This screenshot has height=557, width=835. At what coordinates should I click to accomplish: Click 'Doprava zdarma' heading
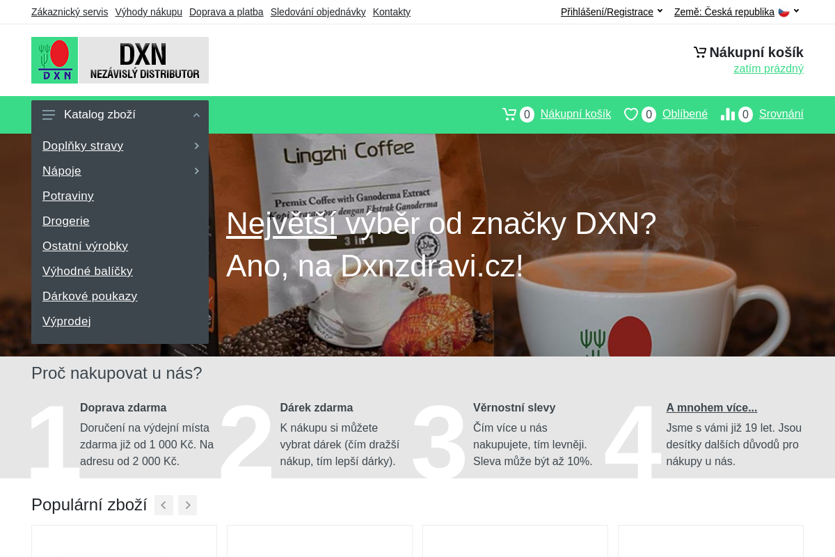tap(123, 408)
